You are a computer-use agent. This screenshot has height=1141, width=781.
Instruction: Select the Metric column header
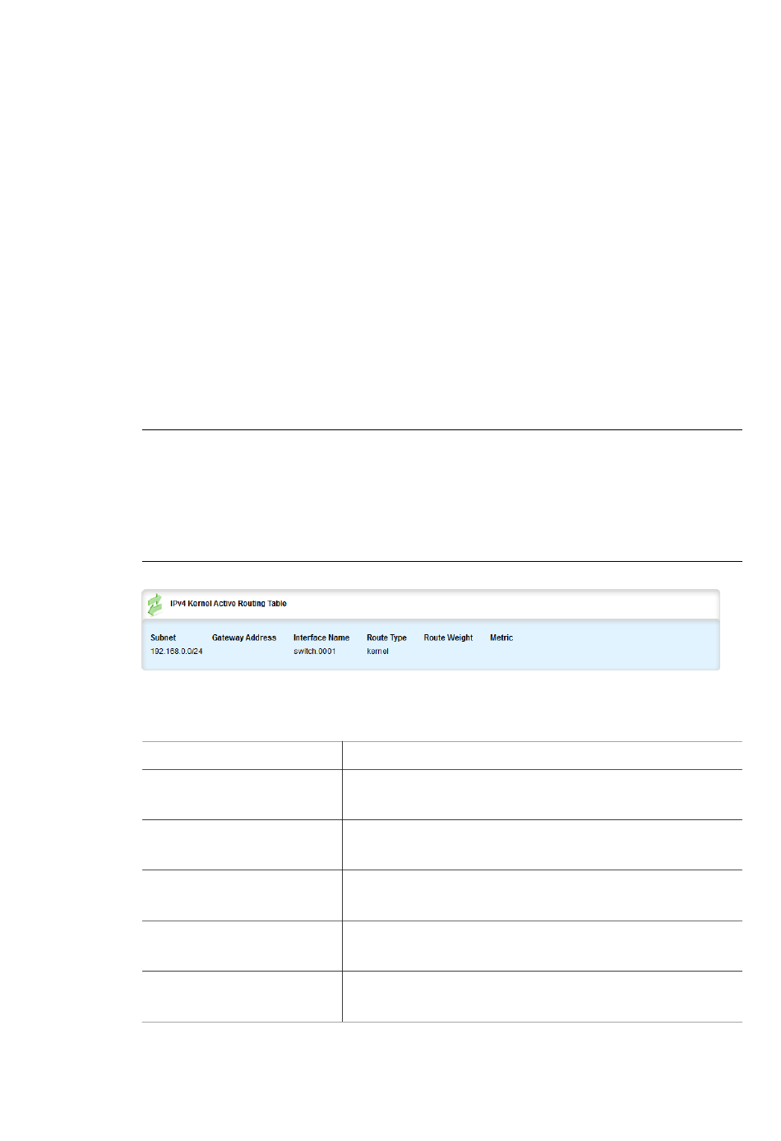[501, 638]
